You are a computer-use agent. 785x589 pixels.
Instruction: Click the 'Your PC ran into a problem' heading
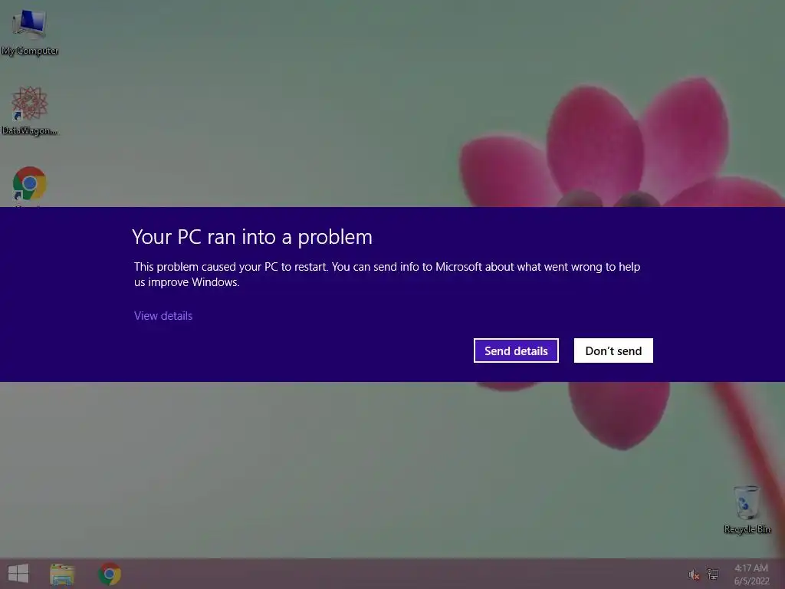(252, 237)
